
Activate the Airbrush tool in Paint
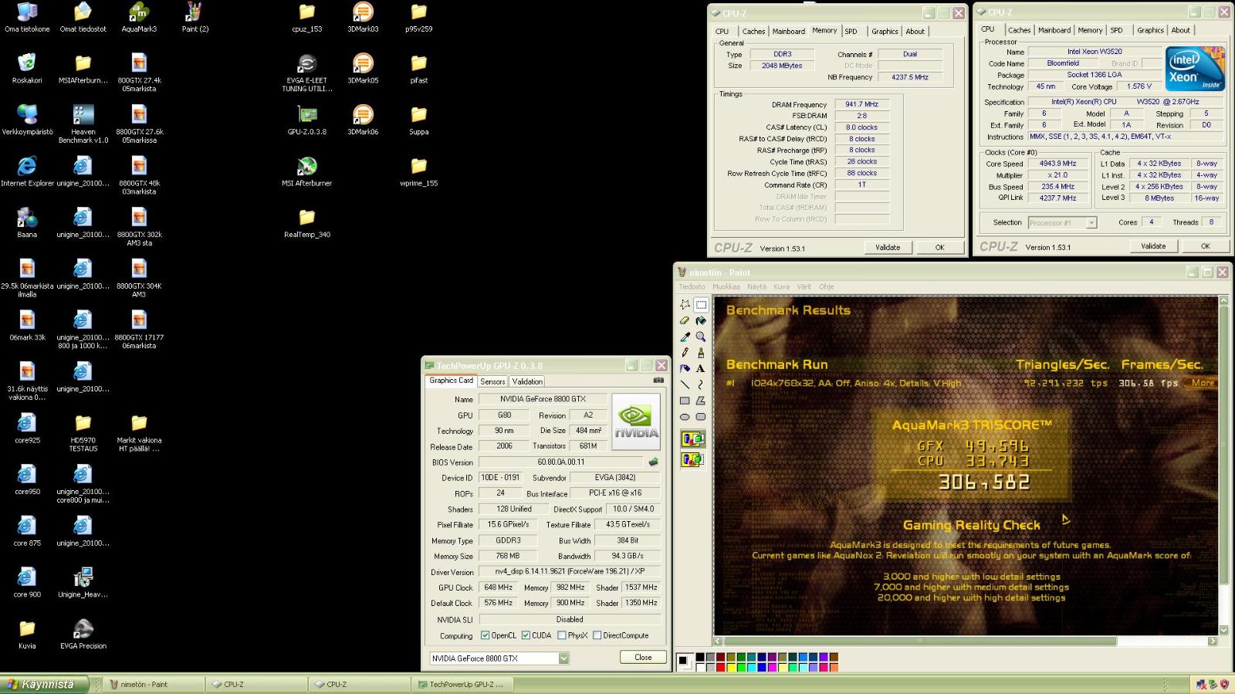685,368
